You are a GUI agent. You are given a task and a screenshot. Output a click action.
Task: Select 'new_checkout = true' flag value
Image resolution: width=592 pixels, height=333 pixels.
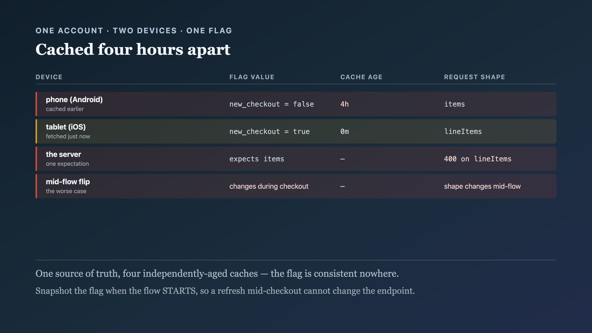coord(269,132)
